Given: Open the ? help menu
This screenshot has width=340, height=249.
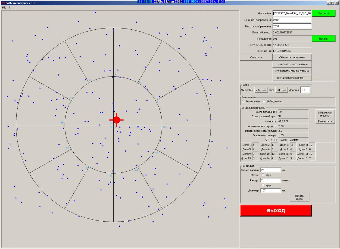Looking at the screenshot, I should (x=9, y=8).
